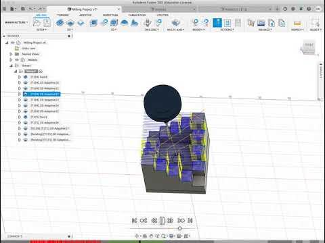
Task: Open the Setup Sheet icon in Actions
Action: pyautogui.click(x=238, y=23)
